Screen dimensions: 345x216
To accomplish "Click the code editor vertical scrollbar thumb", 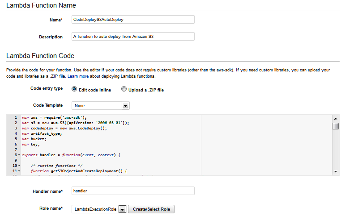I will [x=335, y=126].
